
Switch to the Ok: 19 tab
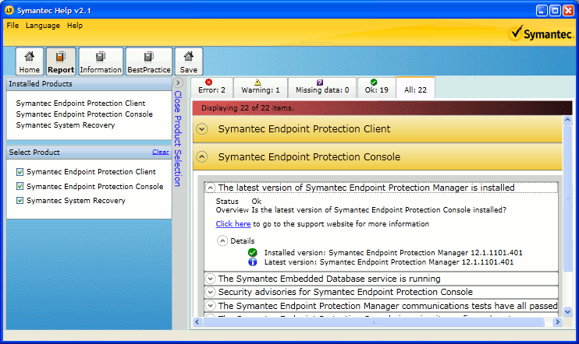[376, 87]
